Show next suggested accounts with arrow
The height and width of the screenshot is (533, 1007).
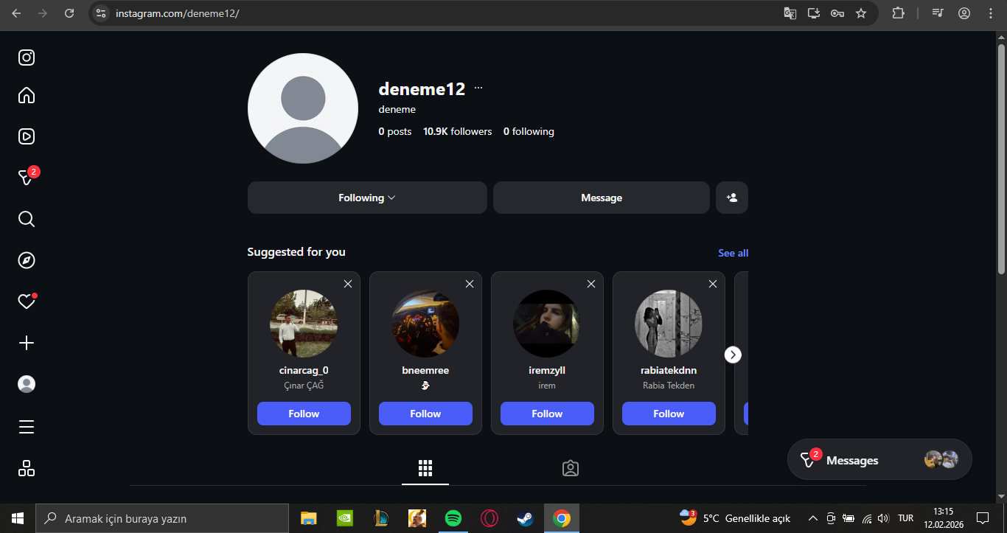coord(733,355)
